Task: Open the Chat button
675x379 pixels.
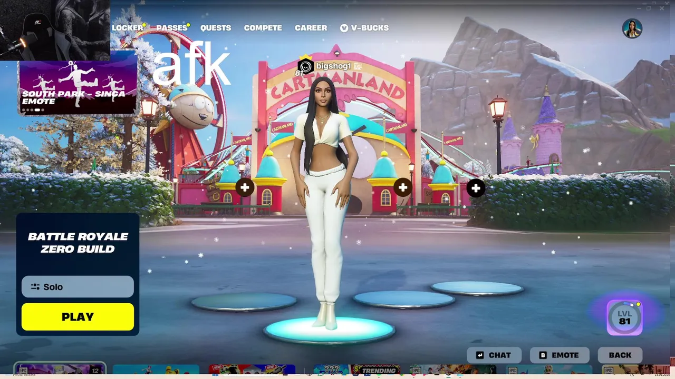Action: 494,355
